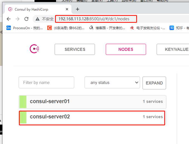Open the KEY/VALUE section
Screen dimensions: 189x144
pos(173,49)
